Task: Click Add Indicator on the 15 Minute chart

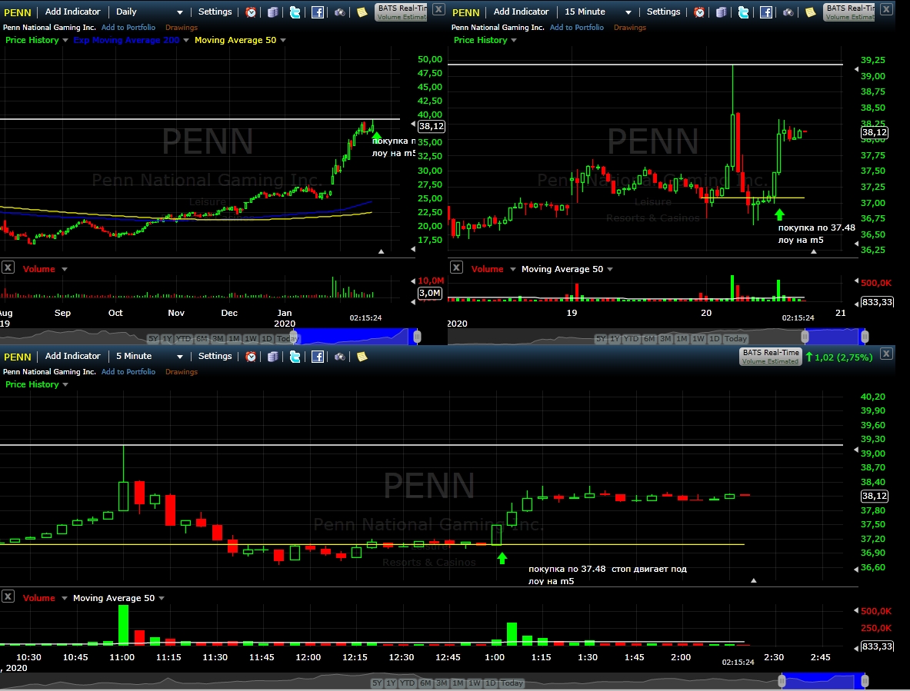Action: point(521,12)
